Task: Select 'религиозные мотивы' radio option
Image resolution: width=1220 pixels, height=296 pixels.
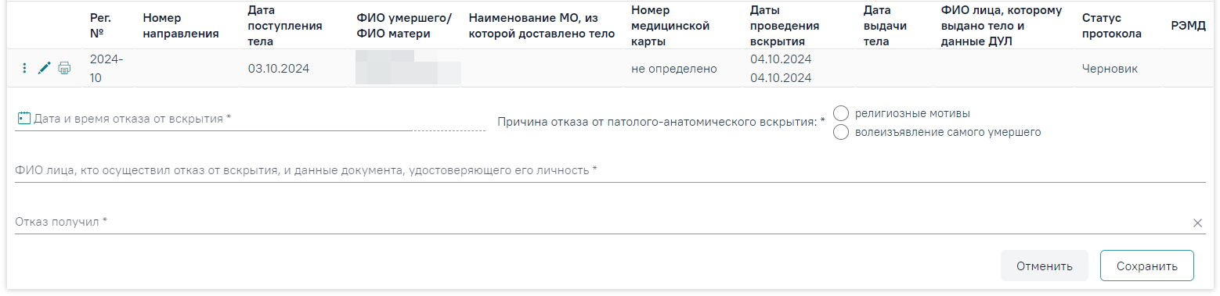Action: click(842, 113)
